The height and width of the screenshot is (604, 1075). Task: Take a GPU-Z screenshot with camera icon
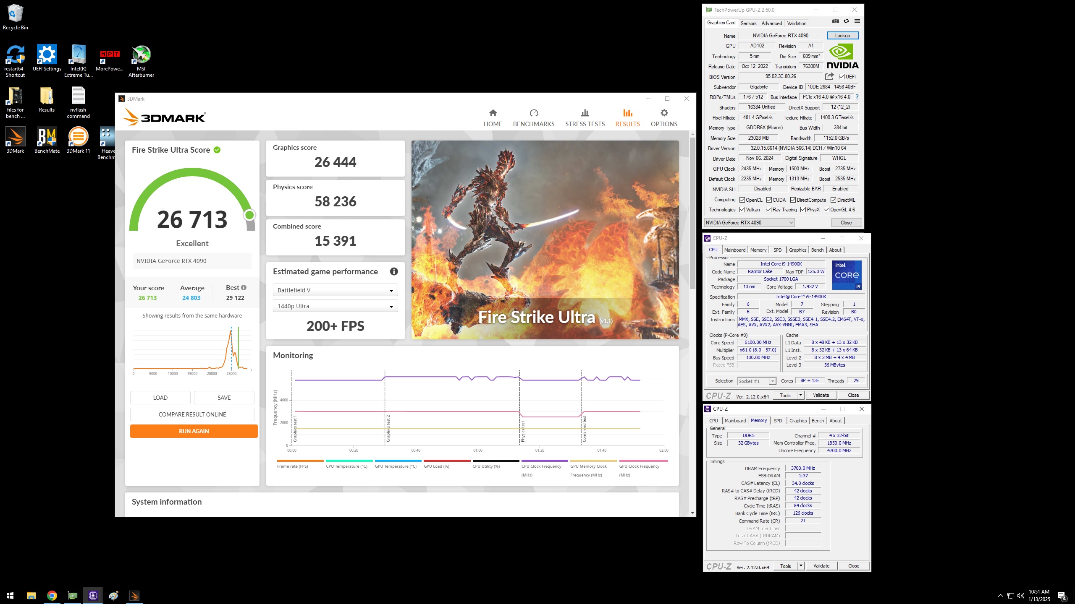point(836,21)
